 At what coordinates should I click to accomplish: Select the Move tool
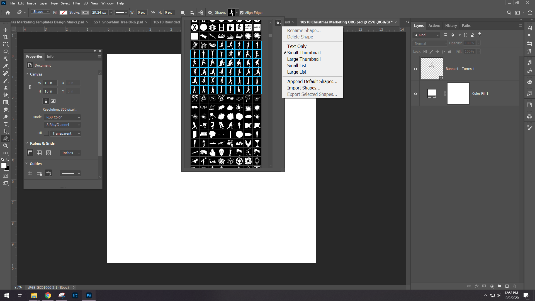point(5,30)
